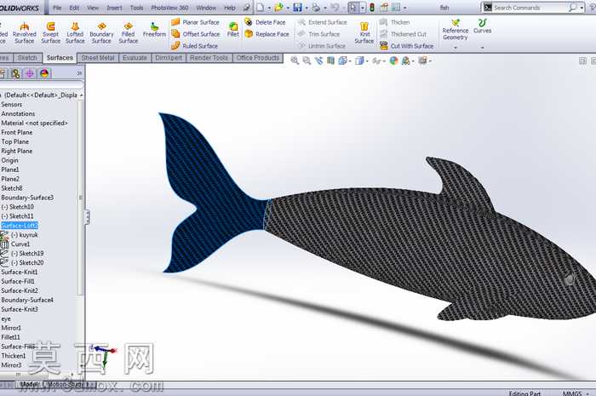The width and height of the screenshot is (596, 396).
Task: Switch to the Sheet Metal tab
Action: 98,58
